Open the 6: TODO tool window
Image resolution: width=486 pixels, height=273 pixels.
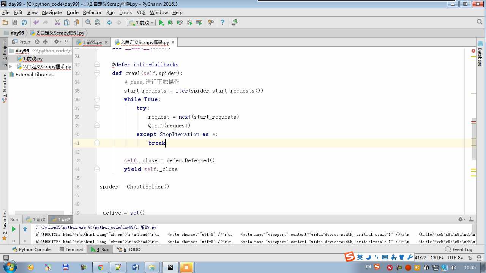point(129,249)
